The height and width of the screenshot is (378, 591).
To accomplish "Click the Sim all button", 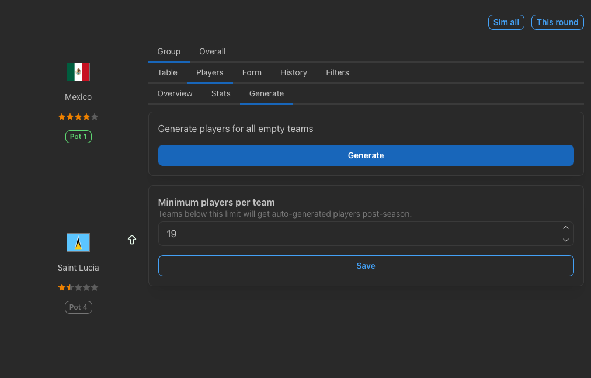I will [x=506, y=22].
